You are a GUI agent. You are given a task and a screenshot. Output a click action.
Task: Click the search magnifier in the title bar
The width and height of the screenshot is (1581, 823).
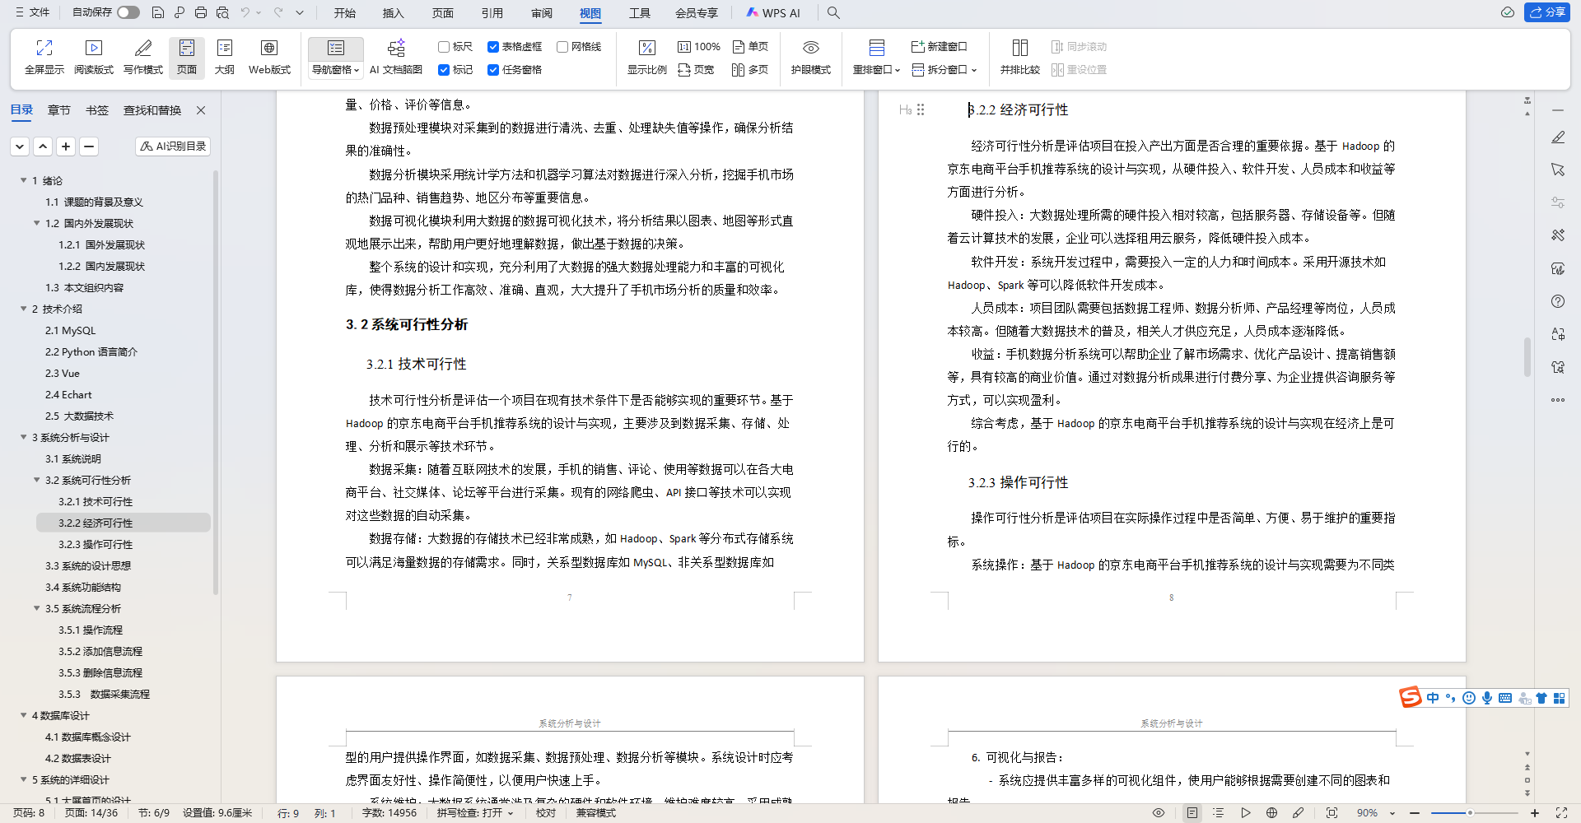pos(832,12)
